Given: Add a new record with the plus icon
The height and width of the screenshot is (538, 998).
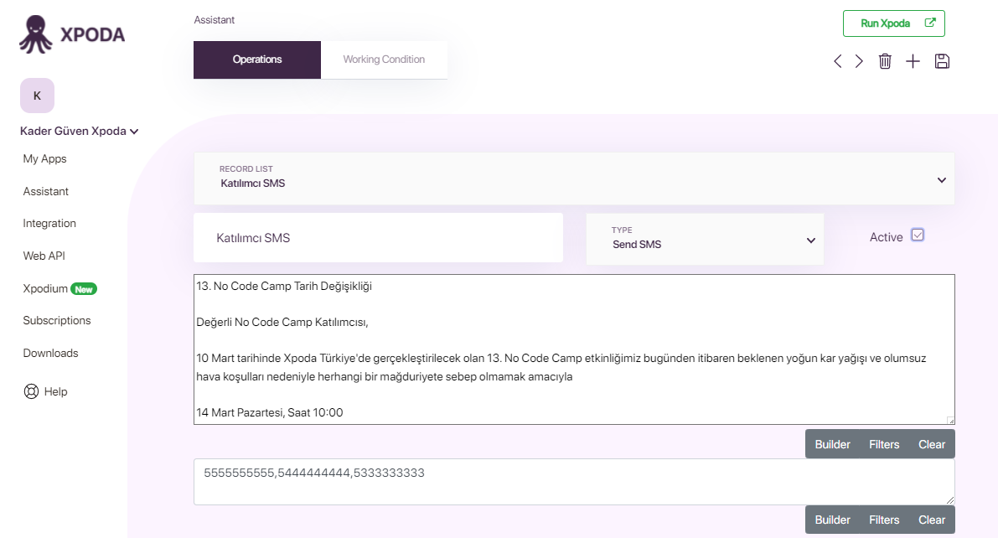Looking at the screenshot, I should (x=913, y=61).
